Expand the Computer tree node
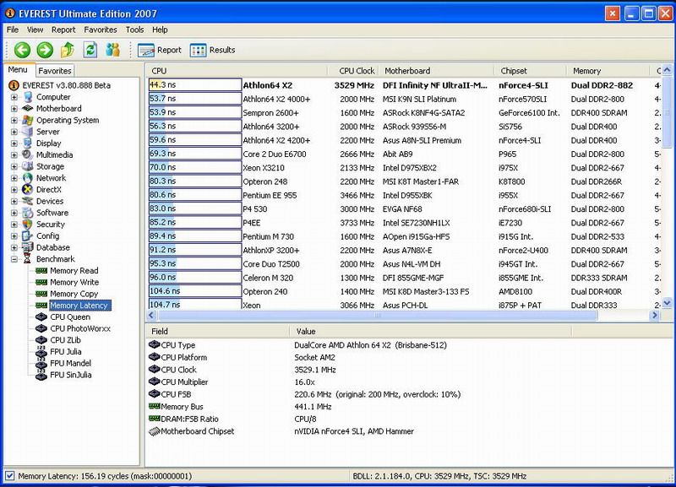The width and height of the screenshot is (676, 487). (14, 97)
